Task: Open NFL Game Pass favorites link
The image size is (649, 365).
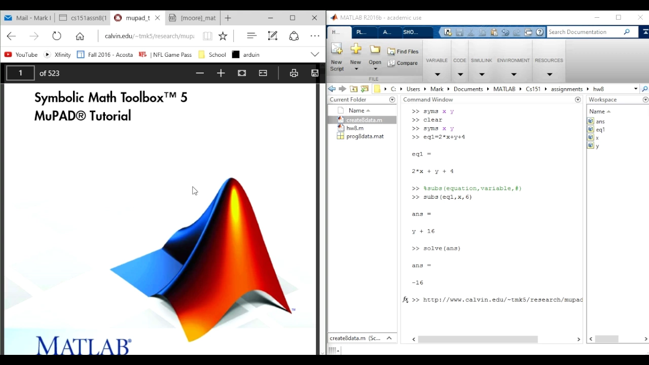Action: [x=165, y=55]
